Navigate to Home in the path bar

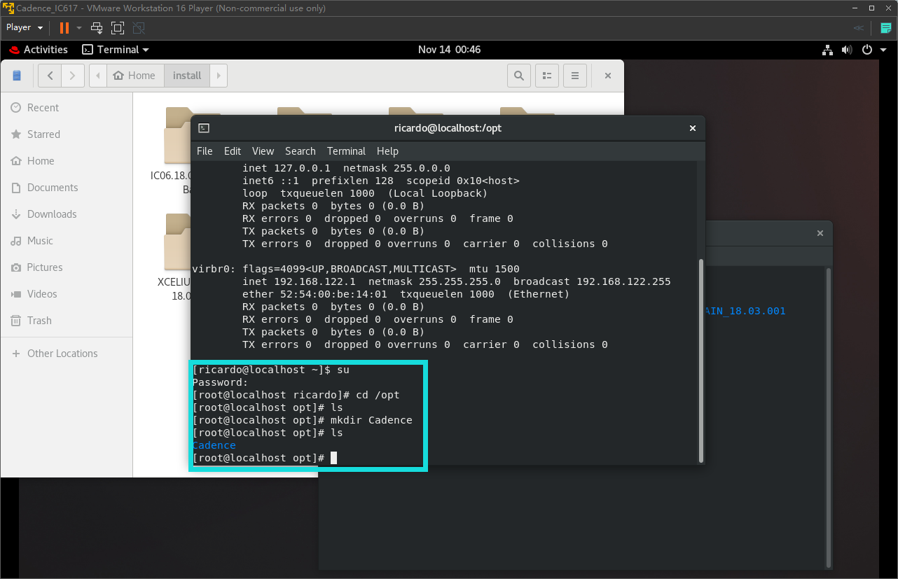pyautogui.click(x=134, y=76)
